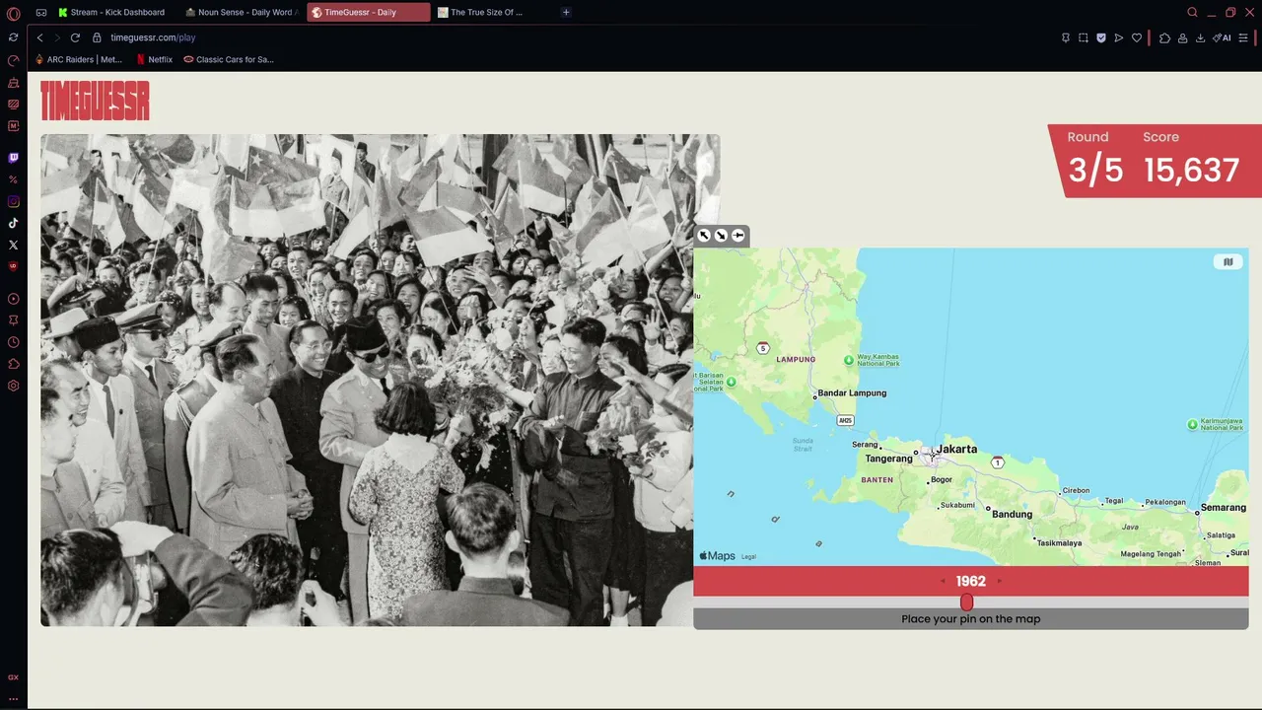1262x710 pixels.
Task: Open the GX Corner sidebar icon
Action: (x=13, y=677)
